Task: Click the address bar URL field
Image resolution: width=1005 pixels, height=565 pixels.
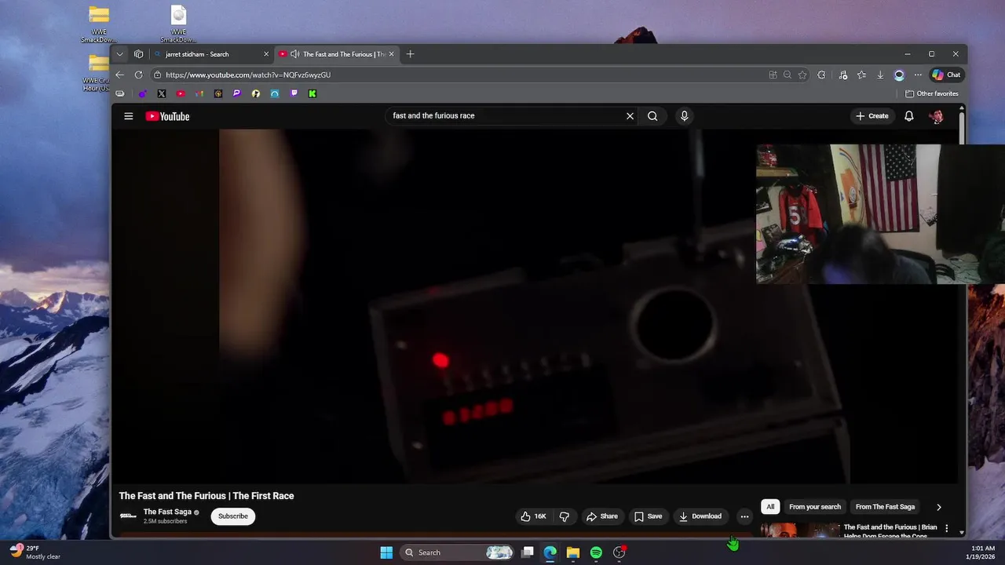Action: click(x=463, y=75)
